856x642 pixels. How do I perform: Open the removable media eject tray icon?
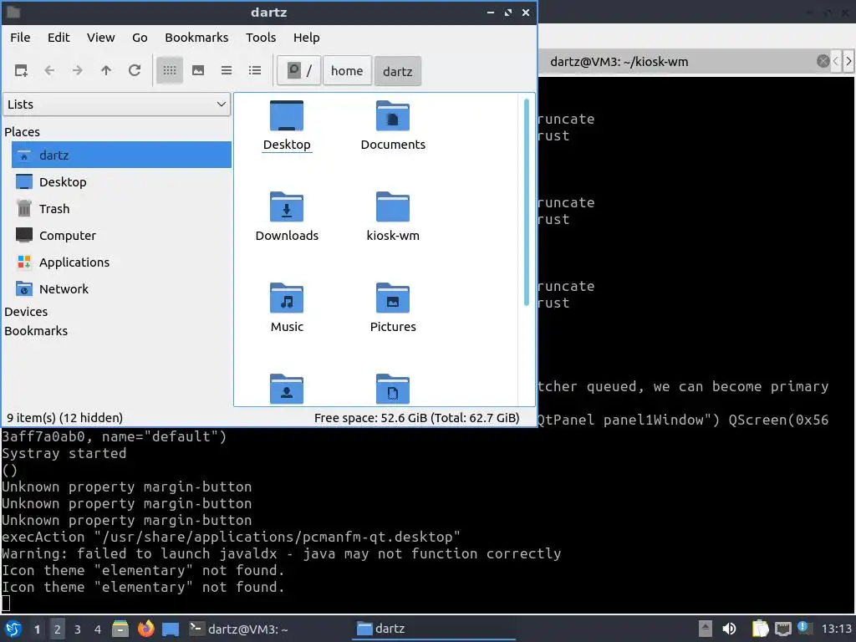coord(706,629)
